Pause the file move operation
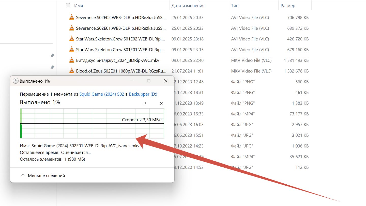 point(145,103)
